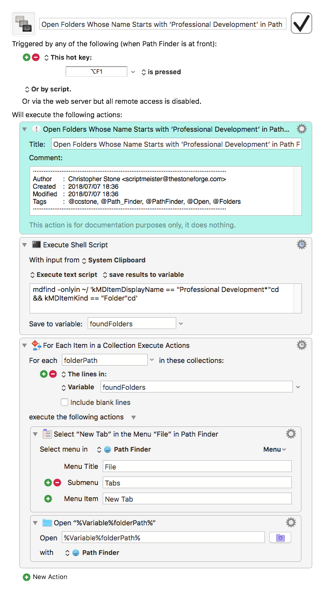The width and height of the screenshot is (323, 592).
Task: Change 'Select menu in' Path Finder application
Action: (x=124, y=450)
